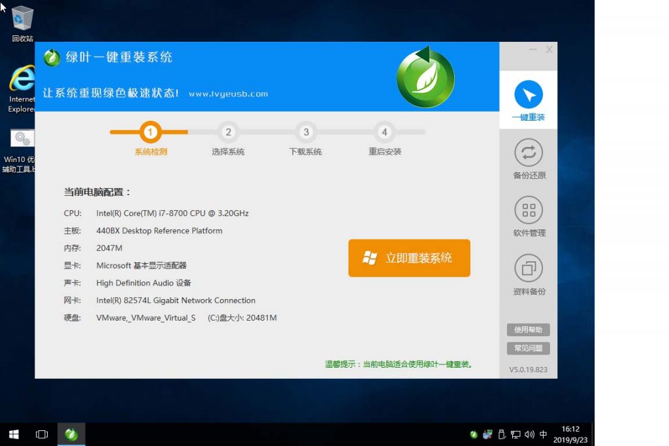Open the 使用帮助 help button
Viewport: 669px width, 446px height.
coord(528,330)
